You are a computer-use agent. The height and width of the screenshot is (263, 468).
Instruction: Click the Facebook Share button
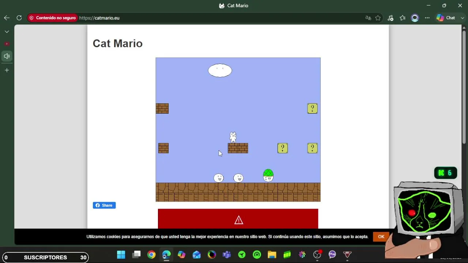(x=104, y=205)
